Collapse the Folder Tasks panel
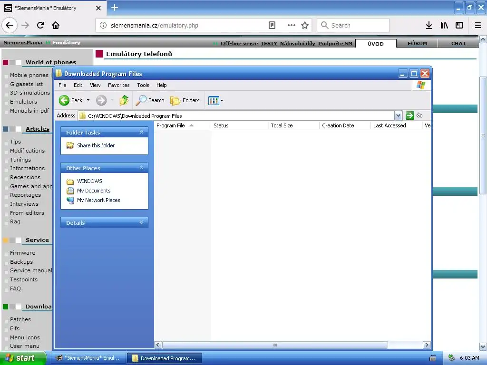Screen dimensions: 487x365 click(141, 132)
